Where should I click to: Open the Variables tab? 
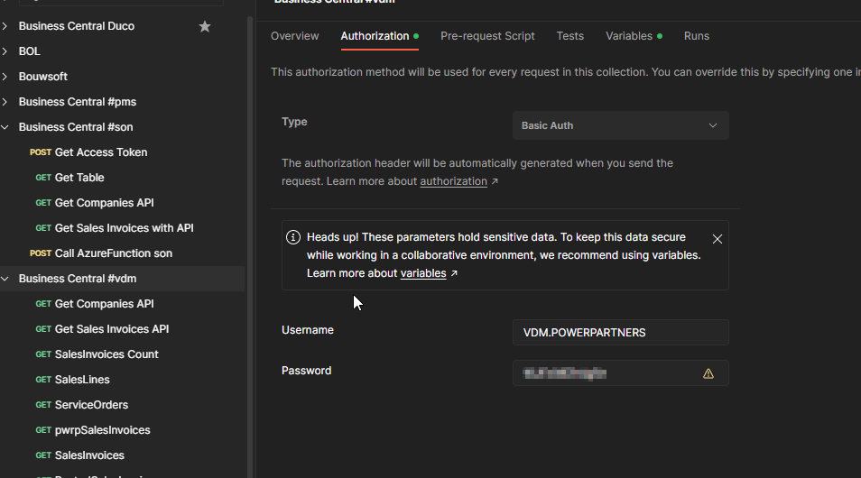click(x=634, y=36)
